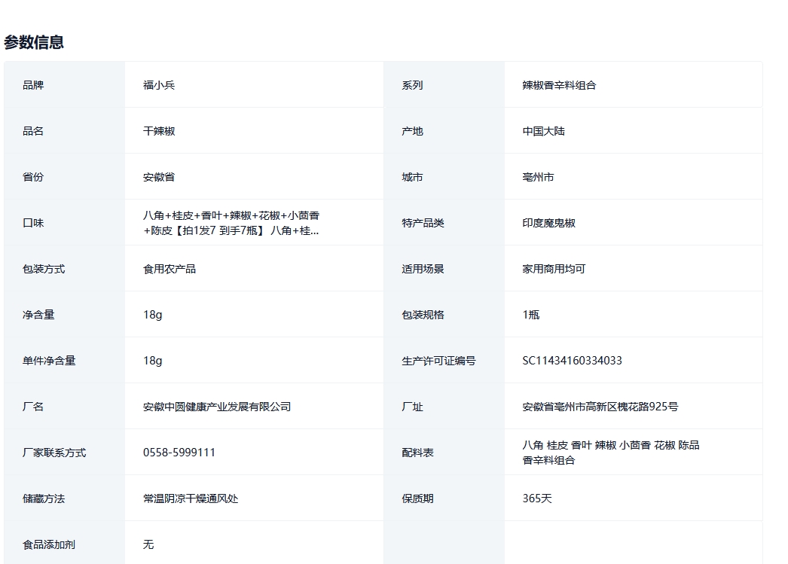This screenshot has width=788, height=564.
Task: Select the 生产许可证编号 label
Action: click(438, 361)
